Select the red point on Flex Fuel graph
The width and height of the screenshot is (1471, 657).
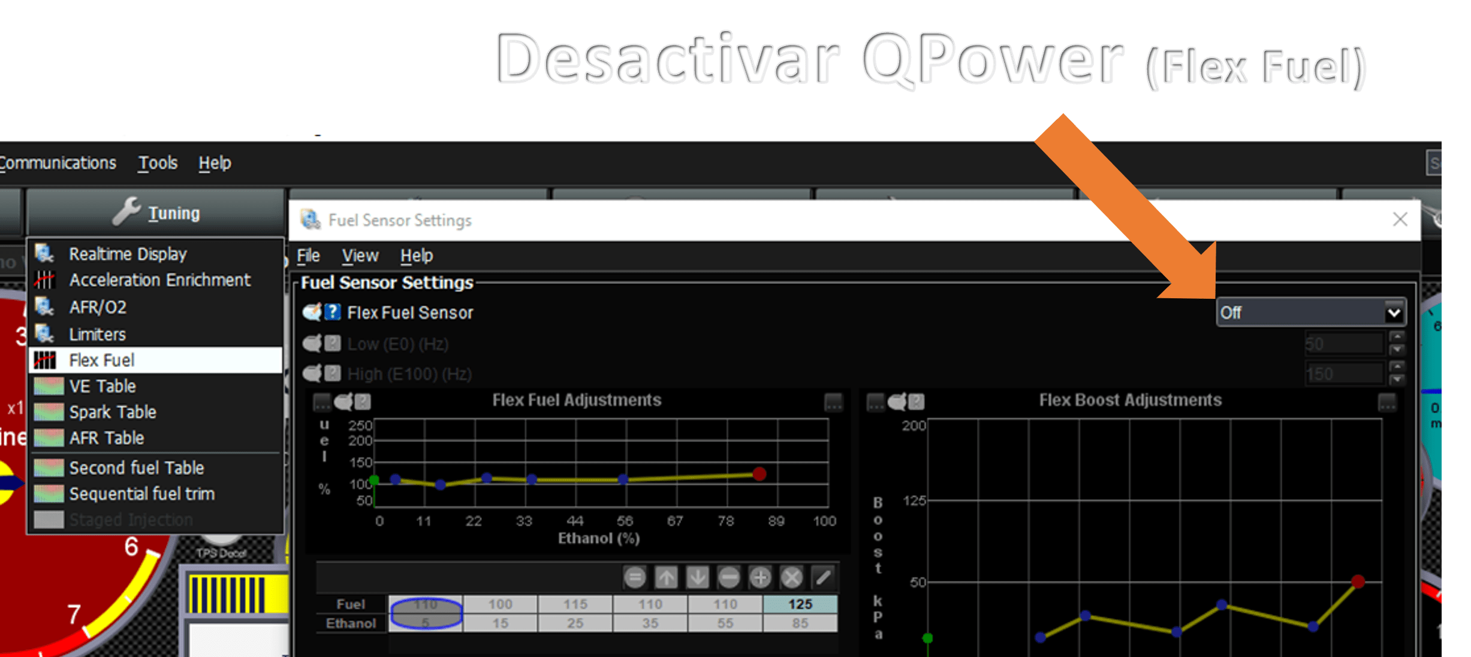coord(759,474)
